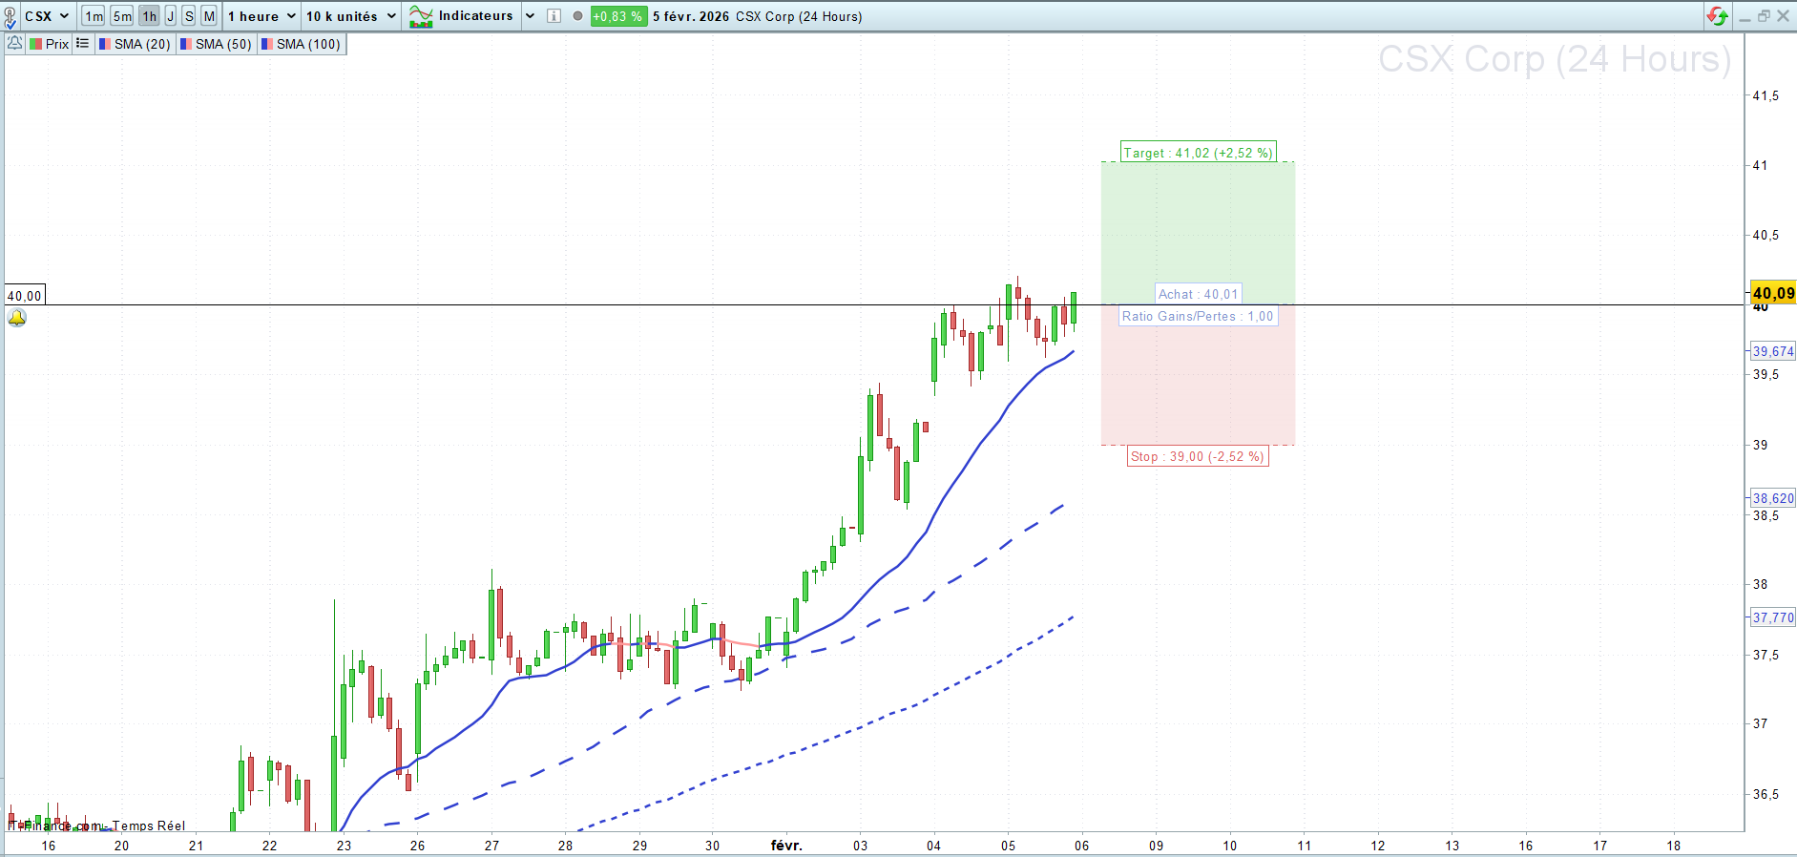
Task: Click the SMA value tag 38,620
Action: [1773, 498]
